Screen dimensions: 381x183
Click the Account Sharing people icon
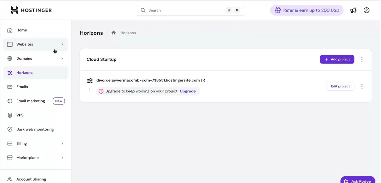coord(10,179)
